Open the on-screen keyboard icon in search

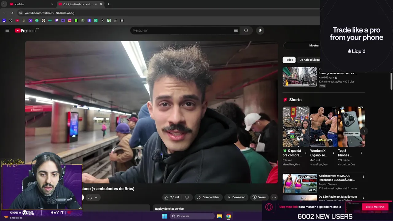tap(235, 30)
